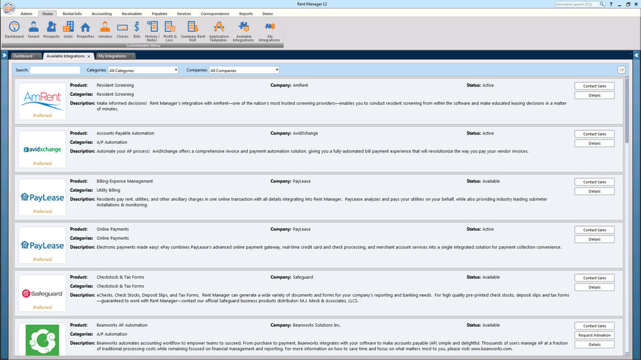The image size is (641, 360).
Task: Click Contact Sales for AvidXchange
Action: 594,134
